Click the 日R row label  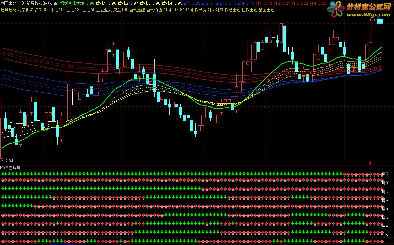coord(385,227)
